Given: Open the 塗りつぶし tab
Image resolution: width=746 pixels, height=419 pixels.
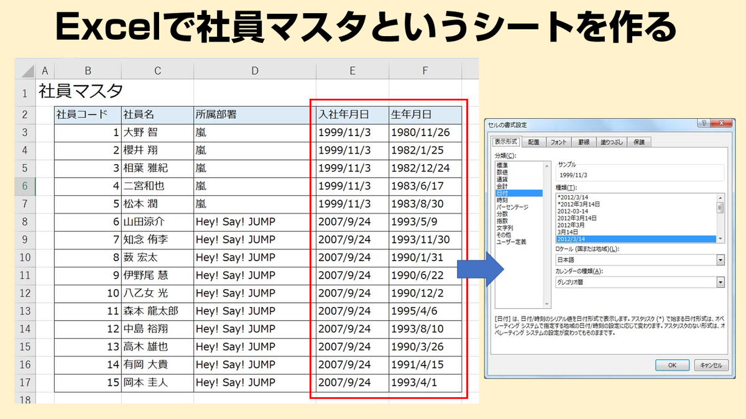Looking at the screenshot, I should point(610,142).
